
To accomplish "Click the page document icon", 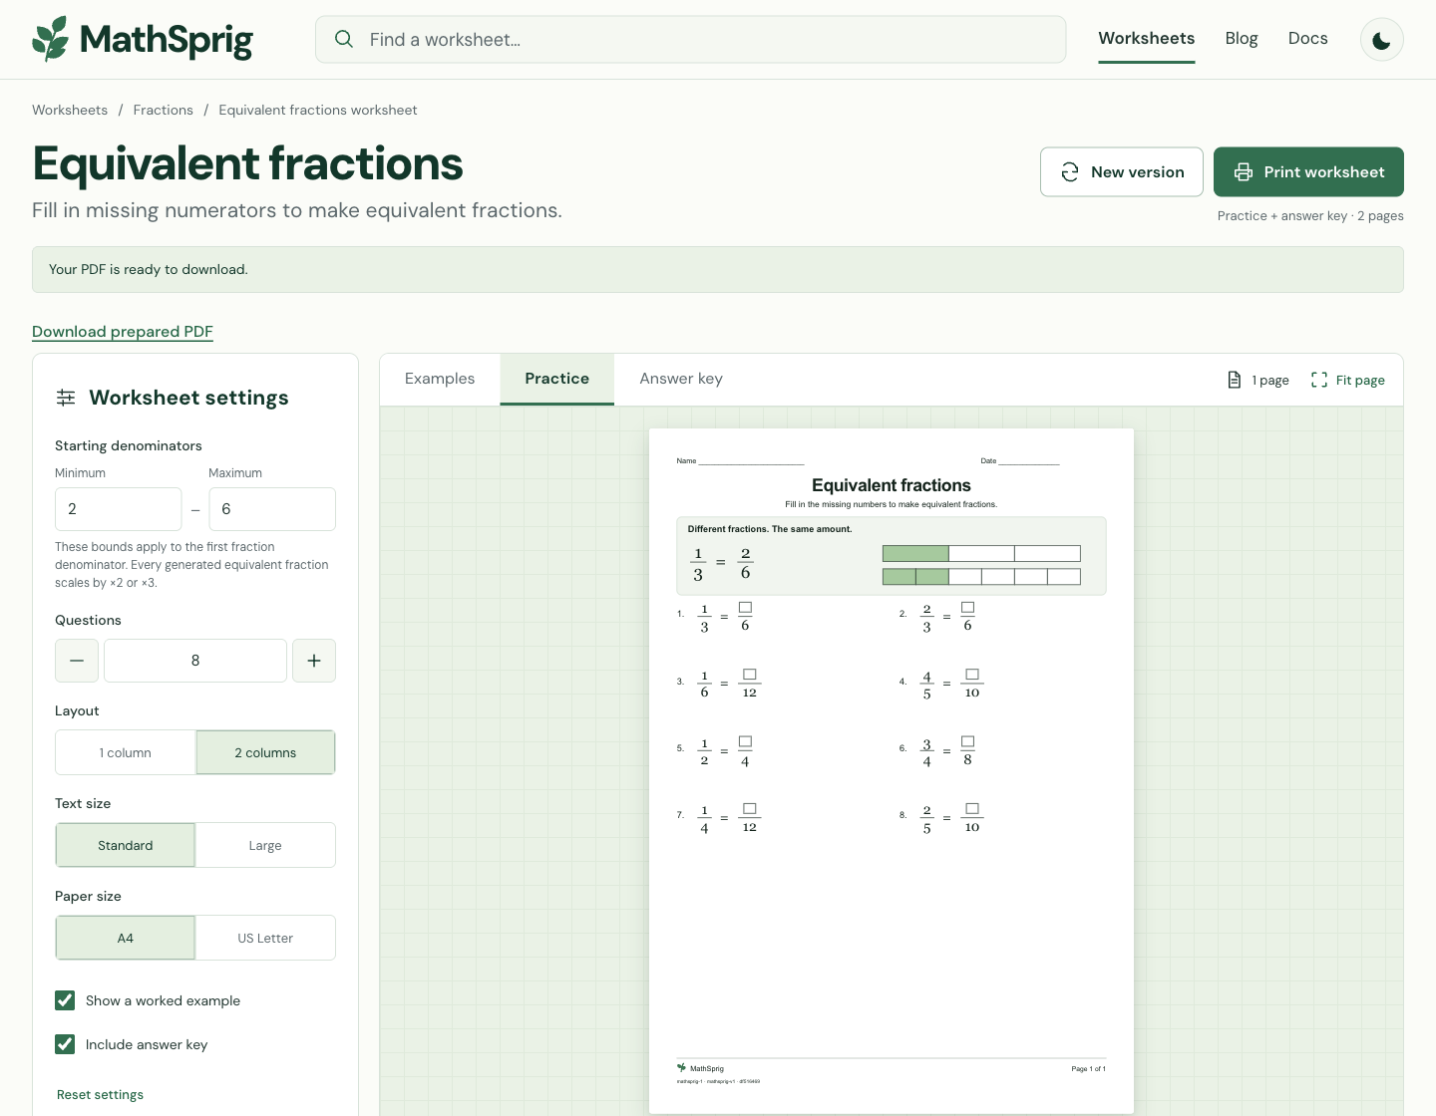I will pyautogui.click(x=1235, y=380).
